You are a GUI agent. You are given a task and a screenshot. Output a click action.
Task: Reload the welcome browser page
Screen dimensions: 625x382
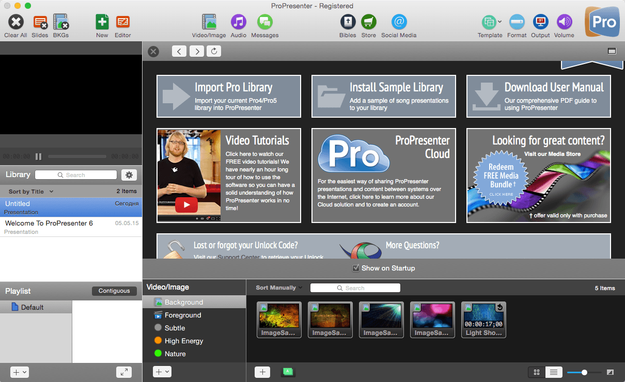(x=214, y=51)
